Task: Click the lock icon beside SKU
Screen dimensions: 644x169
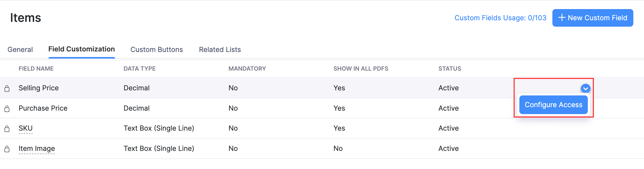Action: click(7, 129)
